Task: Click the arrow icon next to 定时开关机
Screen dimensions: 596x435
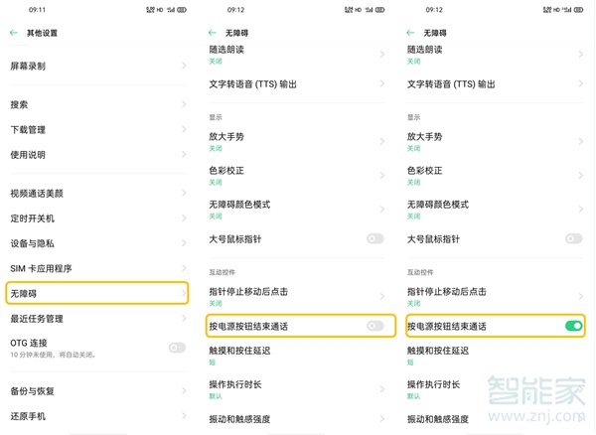Action: point(184,218)
